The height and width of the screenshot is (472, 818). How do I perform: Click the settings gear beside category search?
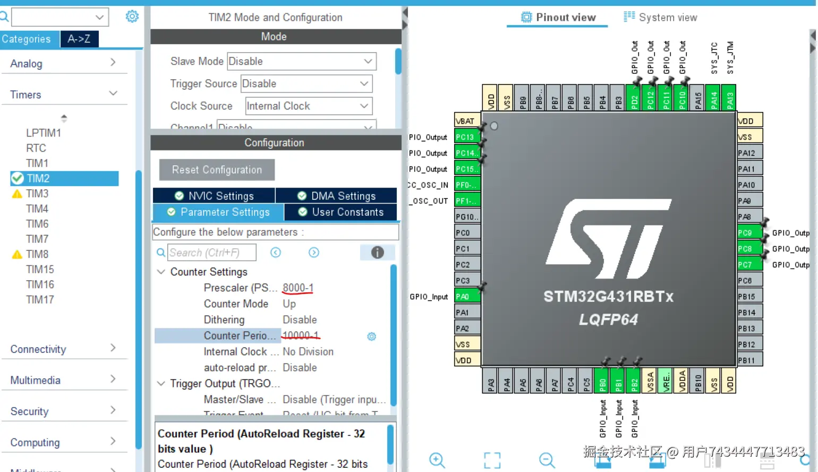click(x=132, y=16)
